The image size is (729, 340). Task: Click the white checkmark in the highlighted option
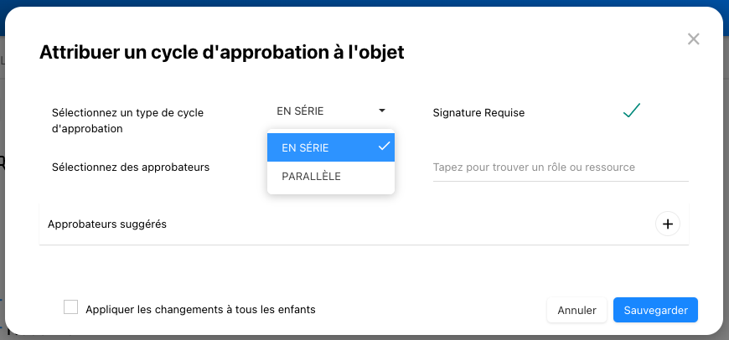click(384, 146)
